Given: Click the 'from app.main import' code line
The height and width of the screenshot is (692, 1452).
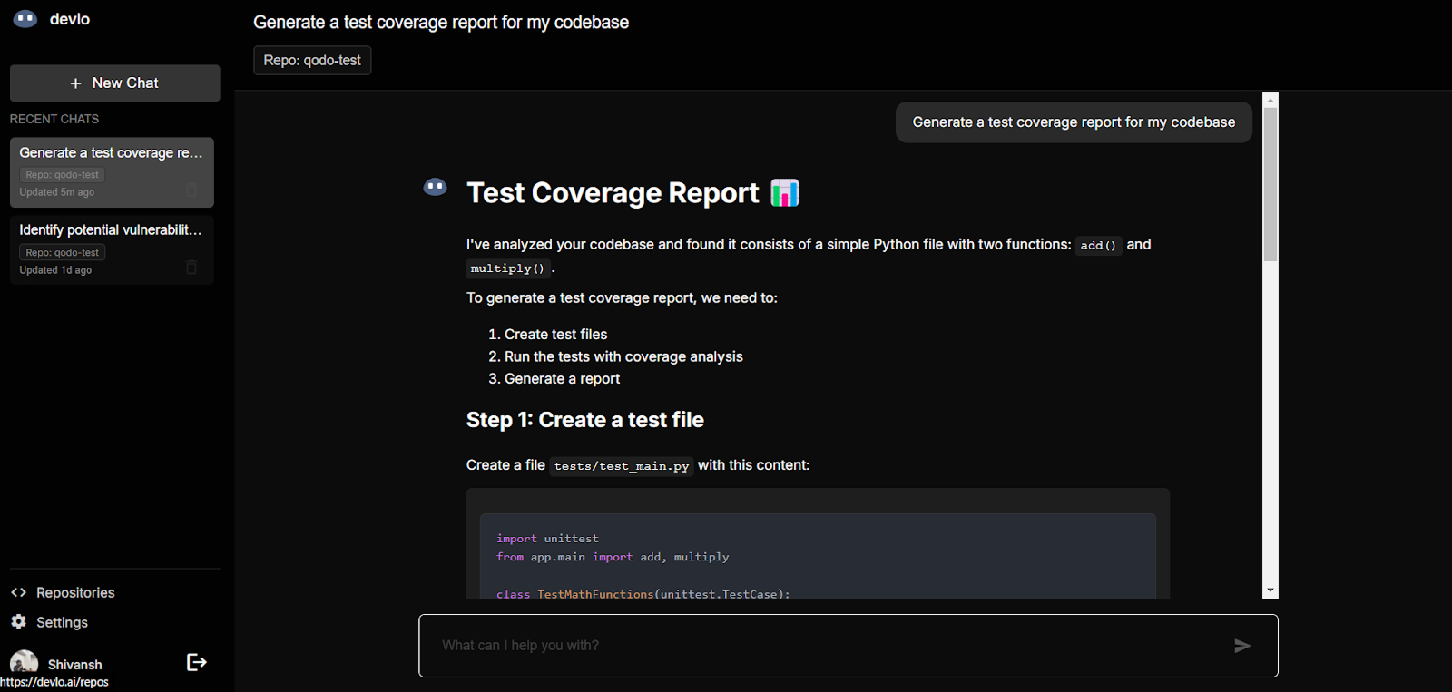Looking at the screenshot, I should point(613,557).
